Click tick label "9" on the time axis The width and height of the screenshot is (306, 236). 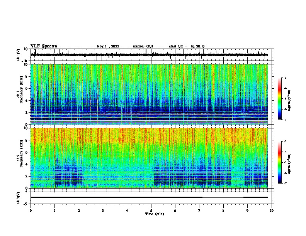(247, 211)
